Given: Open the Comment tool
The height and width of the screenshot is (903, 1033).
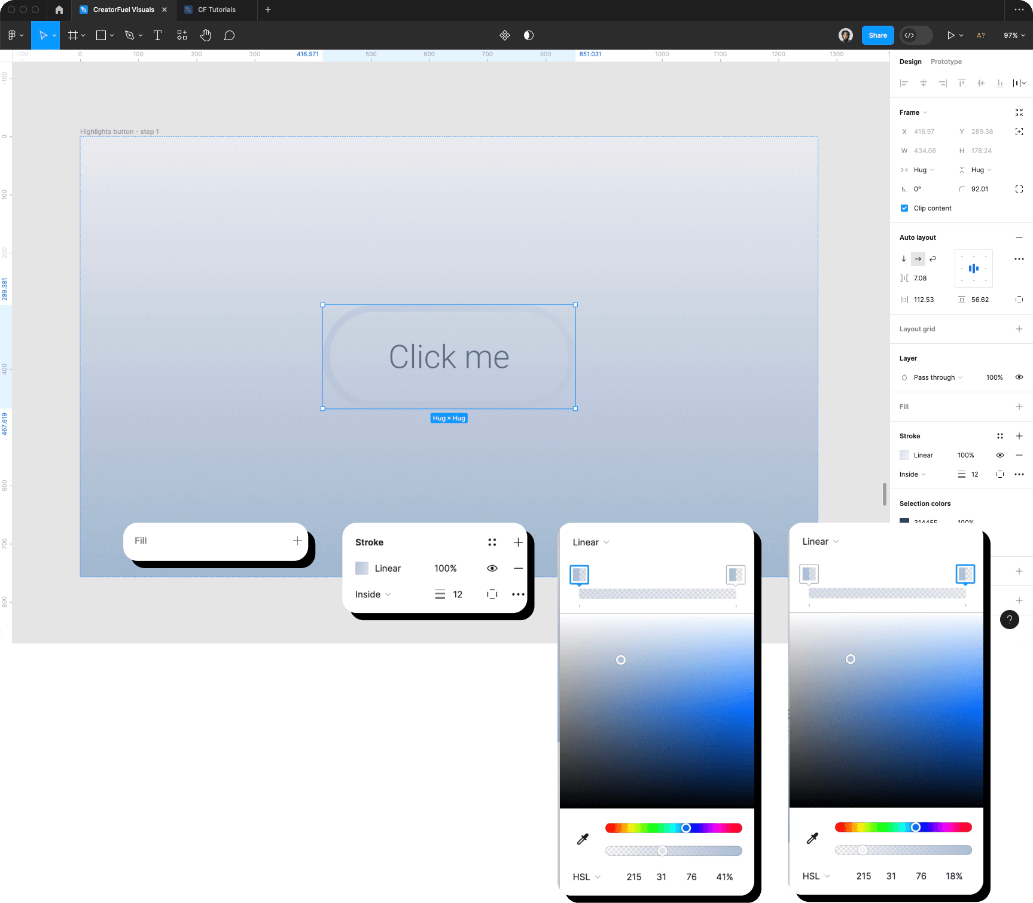Looking at the screenshot, I should pyautogui.click(x=229, y=35).
